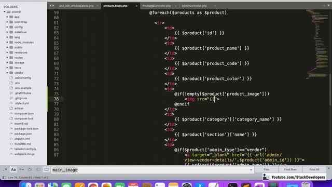332x187 pixels.
Task: Expand the app folder
Action: 7,17
